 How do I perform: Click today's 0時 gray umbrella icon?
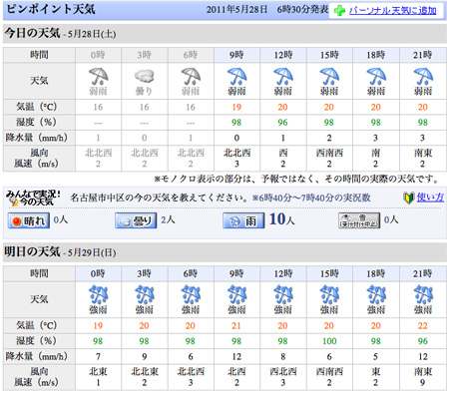tap(98, 77)
